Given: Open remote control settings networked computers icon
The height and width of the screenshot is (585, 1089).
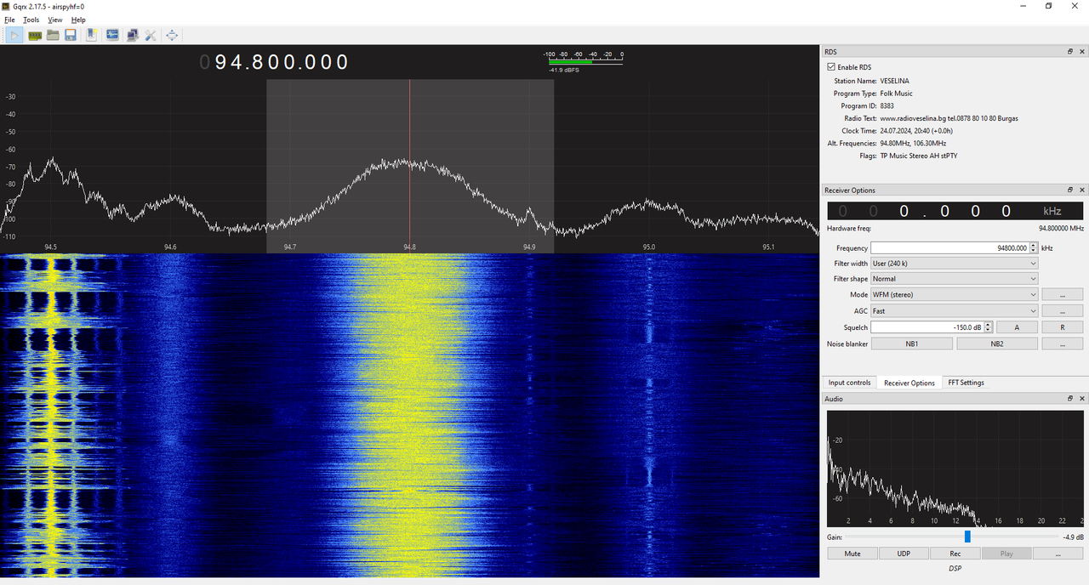Looking at the screenshot, I should point(132,35).
